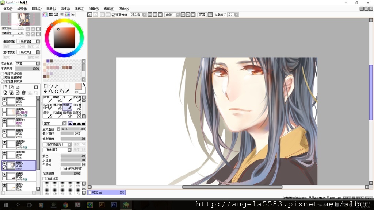Hide layer 圖層13
This screenshot has height=210, width=374.
coord(4,121)
